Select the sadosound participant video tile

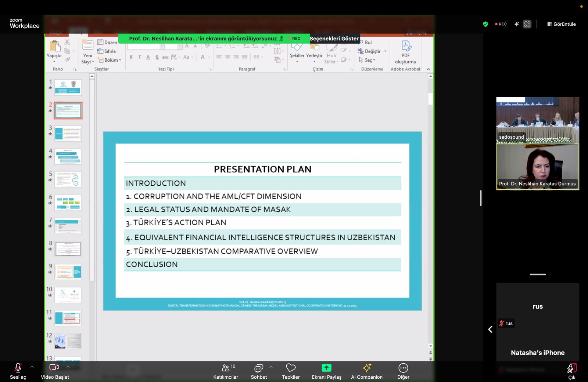(x=537, y=120)
